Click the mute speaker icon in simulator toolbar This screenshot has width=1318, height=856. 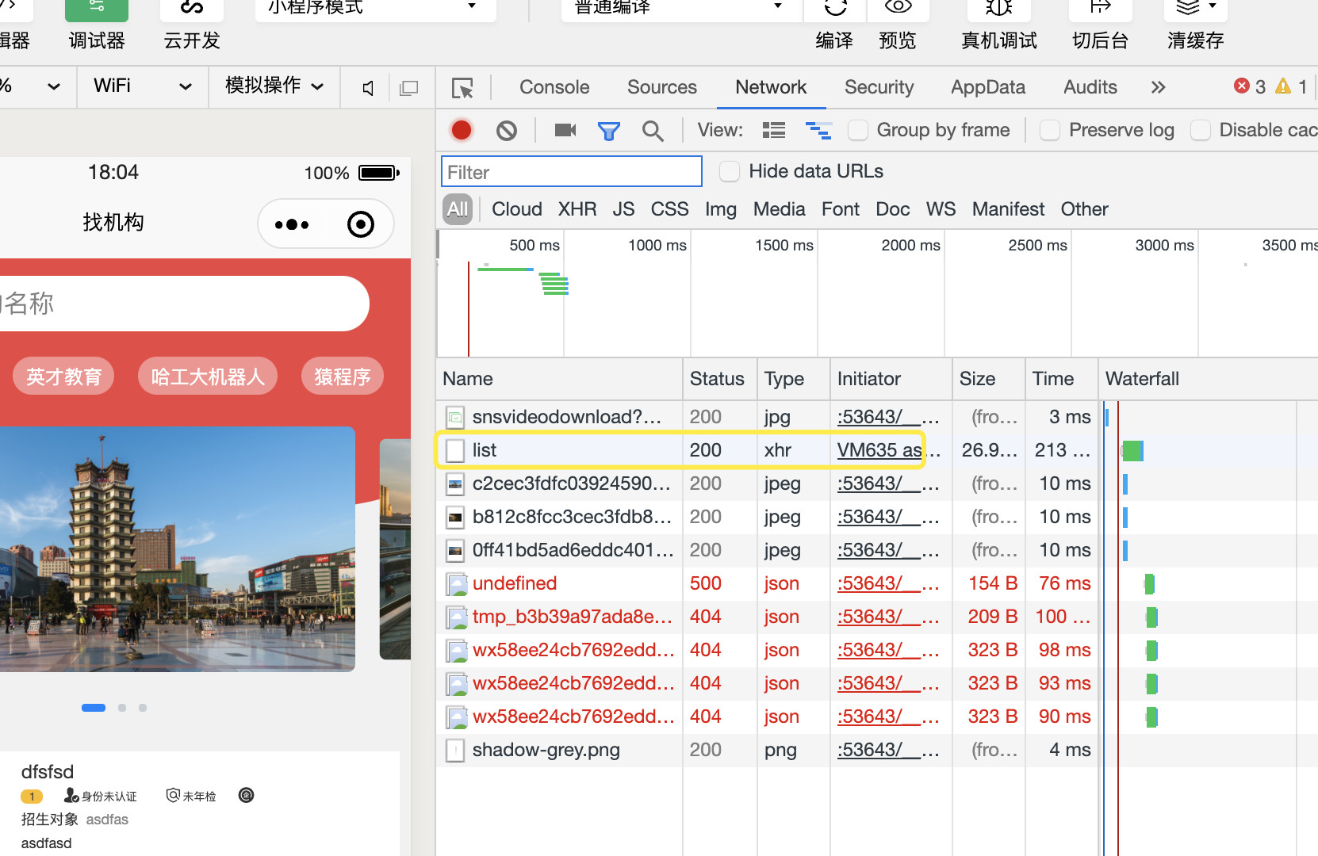(x=368, y=88)
